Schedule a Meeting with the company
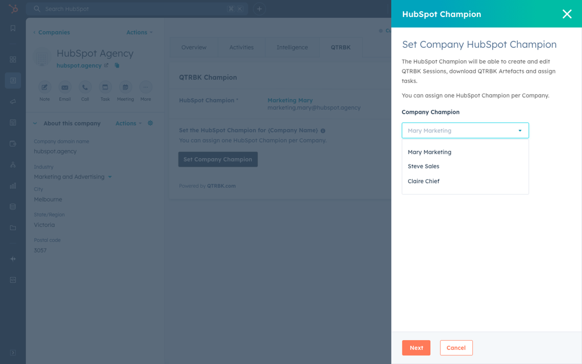Screen dimensions: 582x364 [126, 87]
